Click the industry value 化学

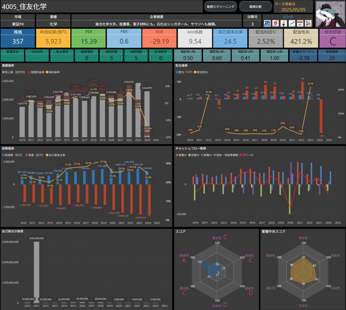[x=53, y=24]
